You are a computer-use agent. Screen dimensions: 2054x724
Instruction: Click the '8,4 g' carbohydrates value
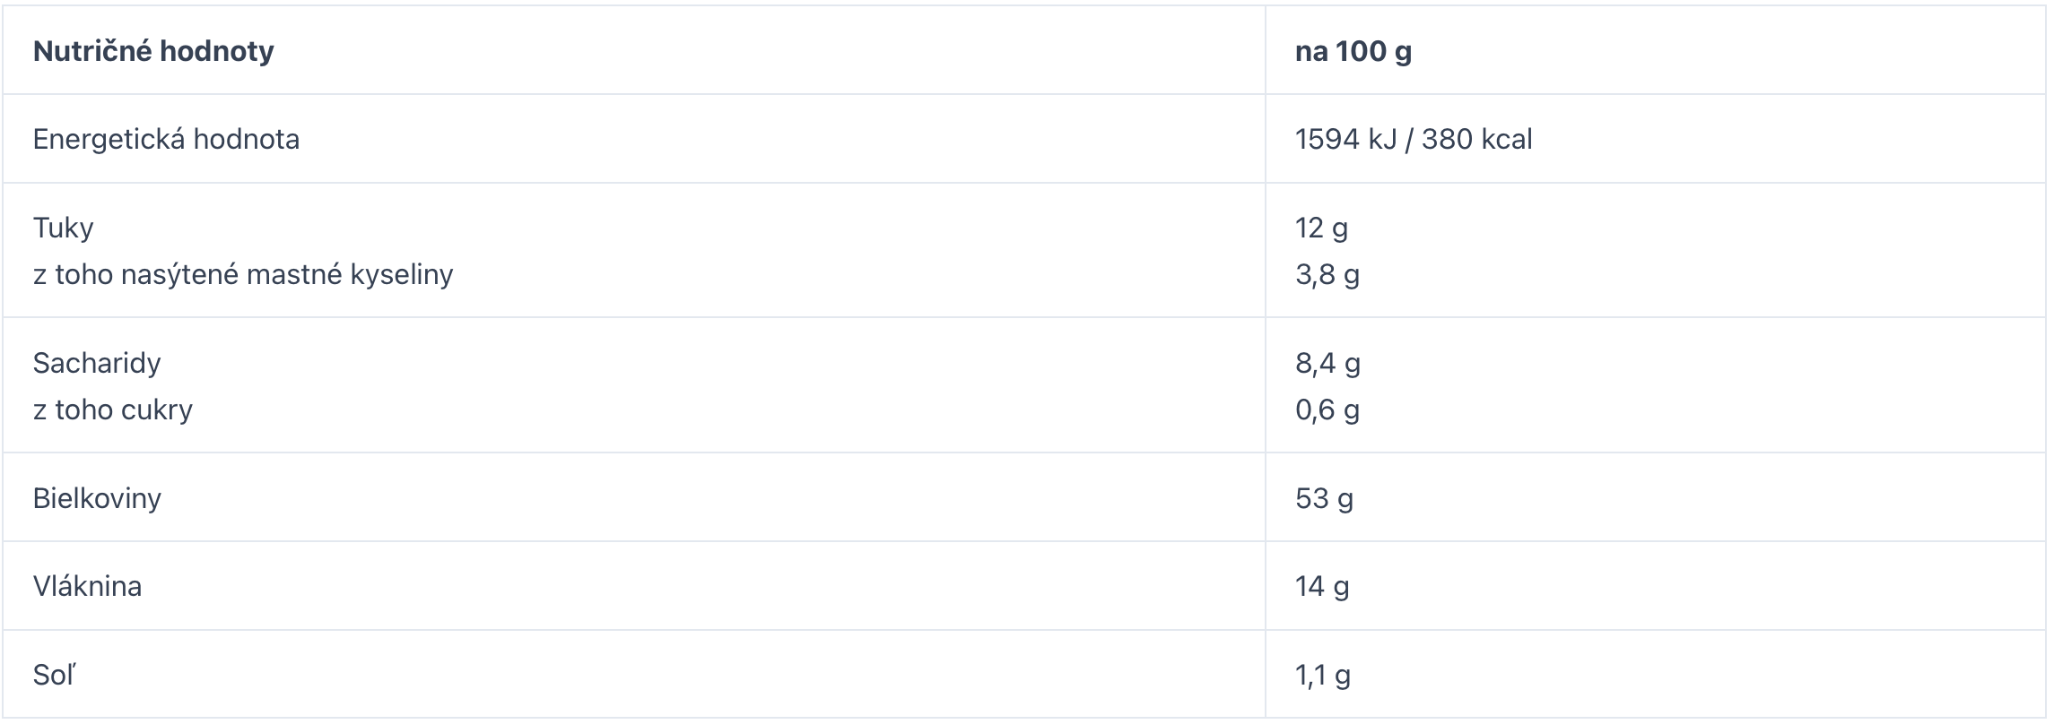(1327, 363)
